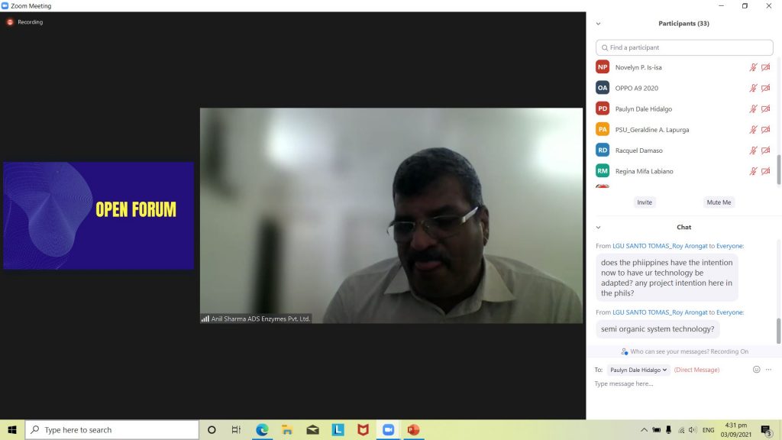782x440 pixels.
Task: Click the Invite button
Action: (x=645, y=202)
